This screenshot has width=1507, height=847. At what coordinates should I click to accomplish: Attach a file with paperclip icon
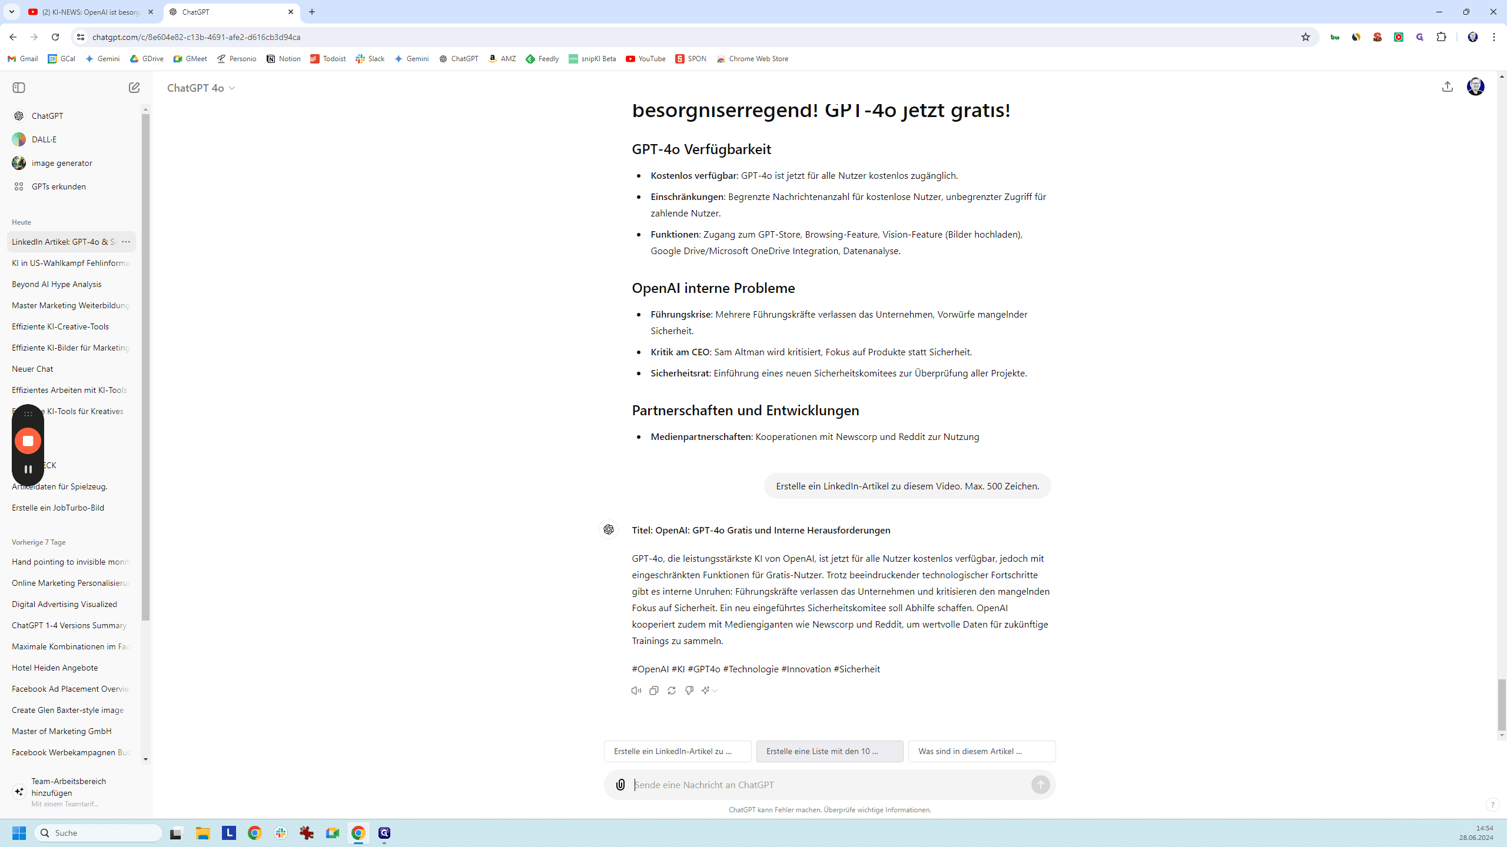[x=620, y=785]
